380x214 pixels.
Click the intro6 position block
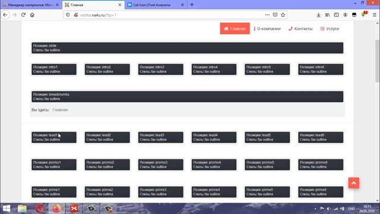tap(321, 70)
